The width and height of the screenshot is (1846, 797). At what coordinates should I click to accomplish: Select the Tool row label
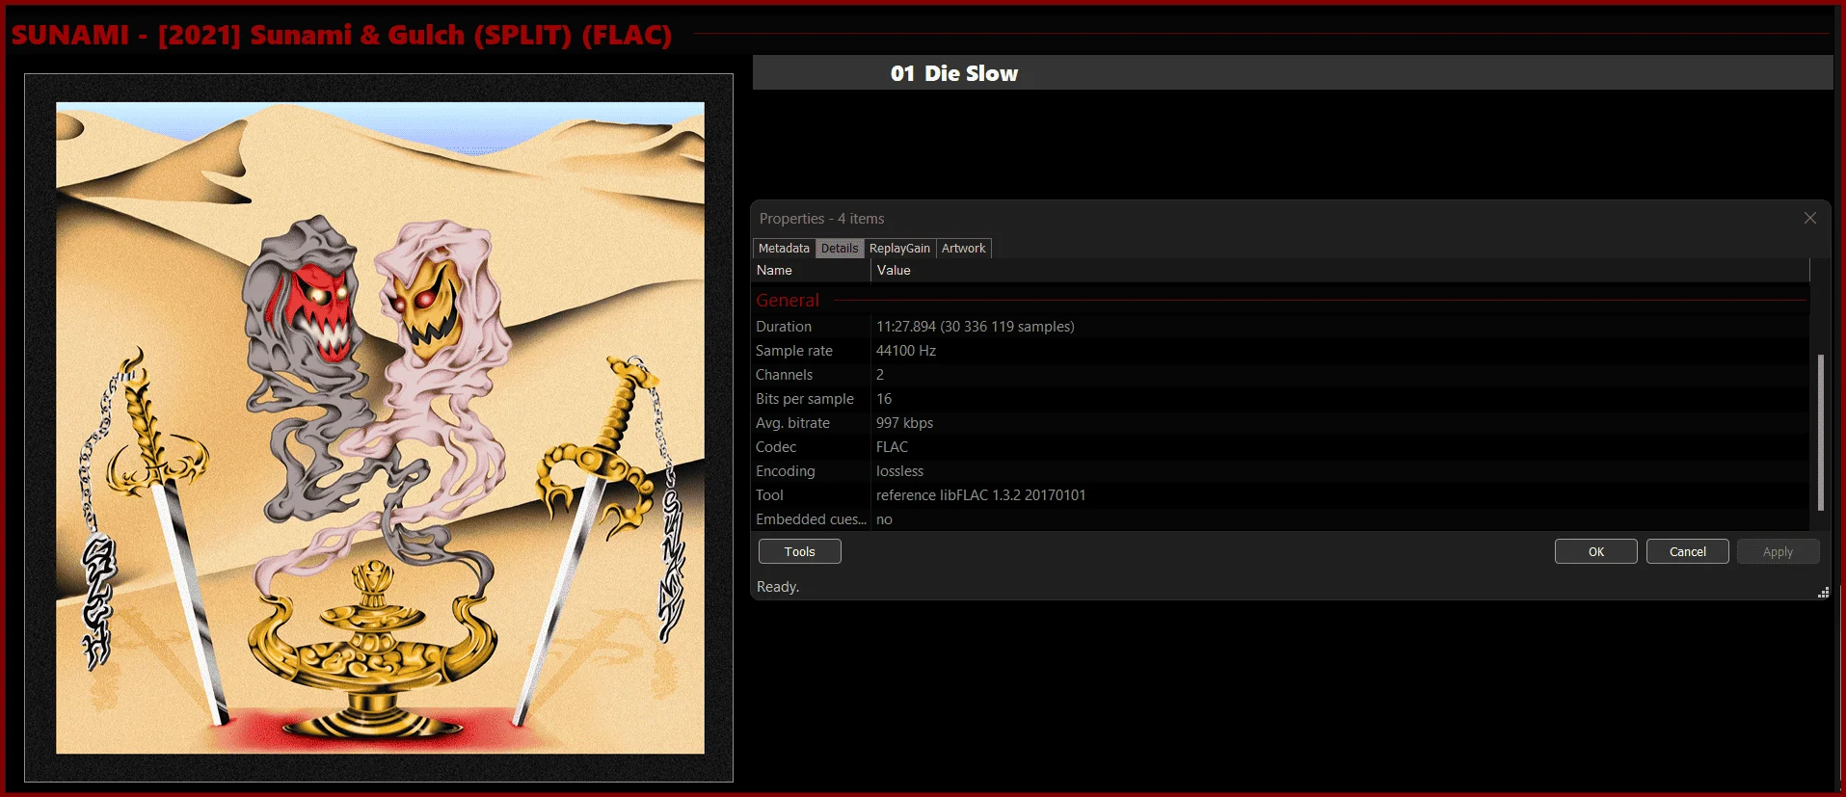coord(769,495)
